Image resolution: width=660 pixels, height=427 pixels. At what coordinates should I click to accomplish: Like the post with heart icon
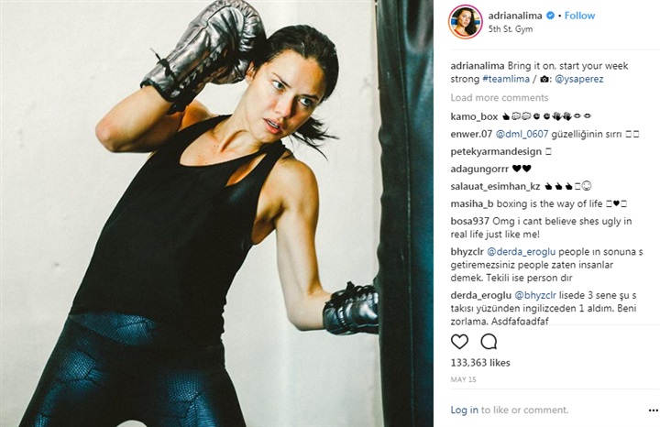coord(459,341)
